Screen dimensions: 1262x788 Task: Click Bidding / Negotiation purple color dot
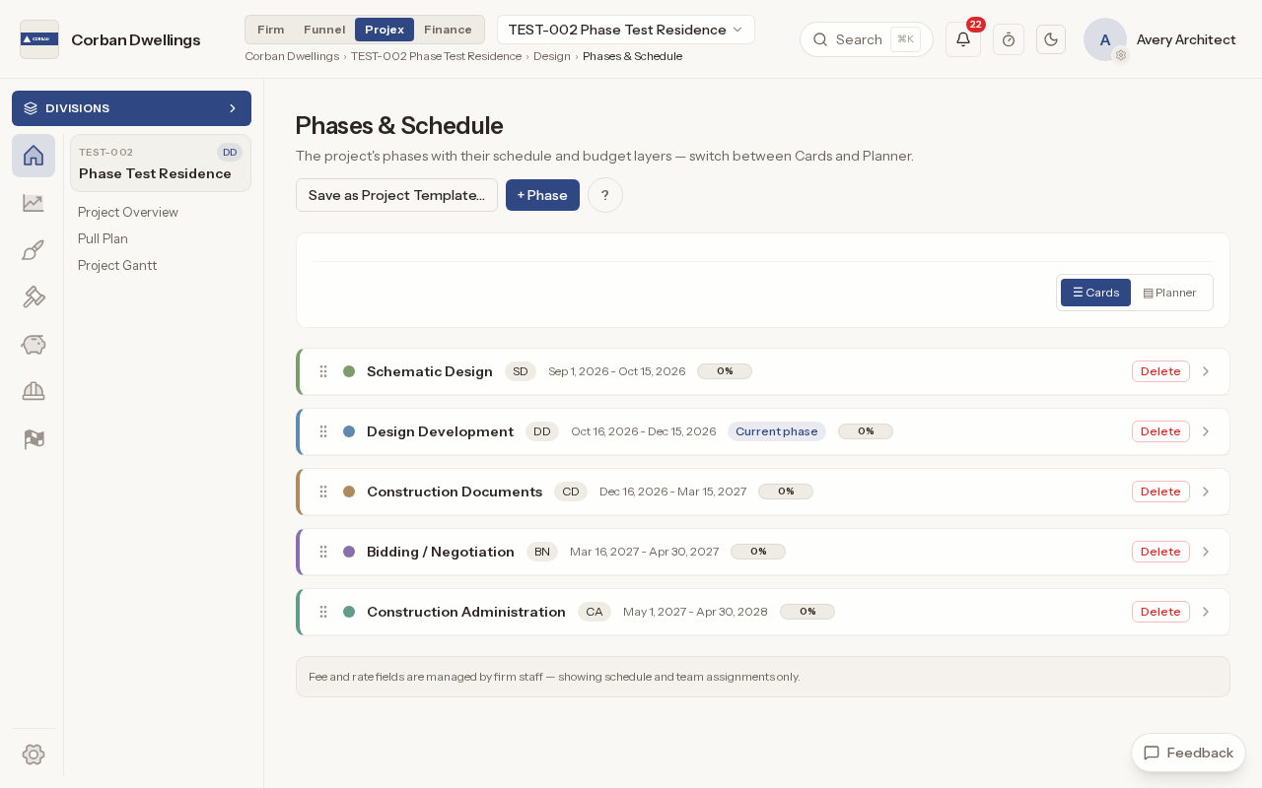point(349,552)
